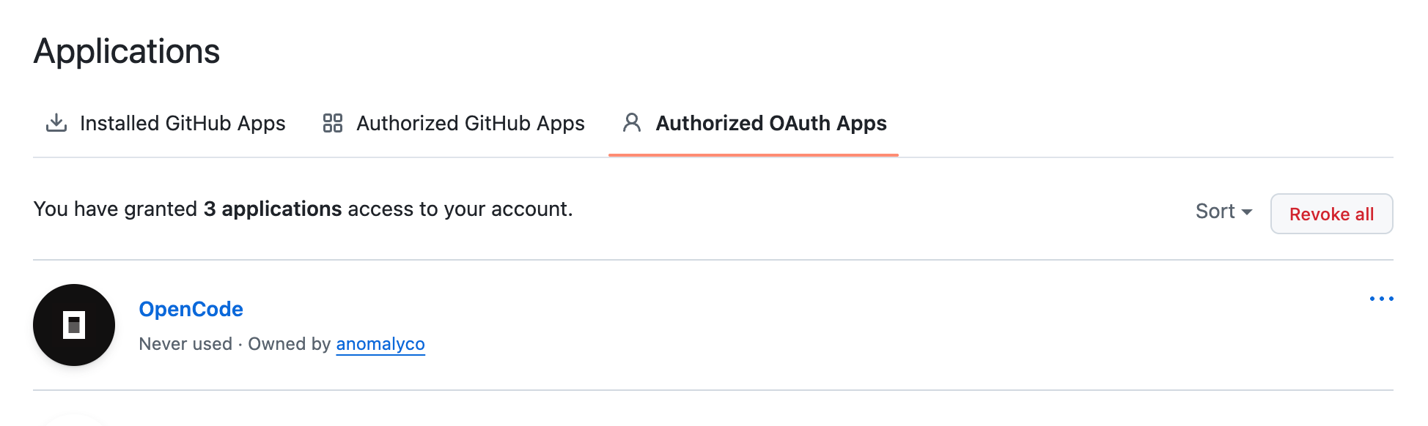Click the white square glyph inside OpenCode logo
Viewport: 1428px width, 426px height.
click(74, 325)
